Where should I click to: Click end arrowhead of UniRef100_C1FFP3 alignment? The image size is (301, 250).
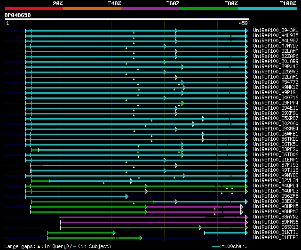coord(141,238)
